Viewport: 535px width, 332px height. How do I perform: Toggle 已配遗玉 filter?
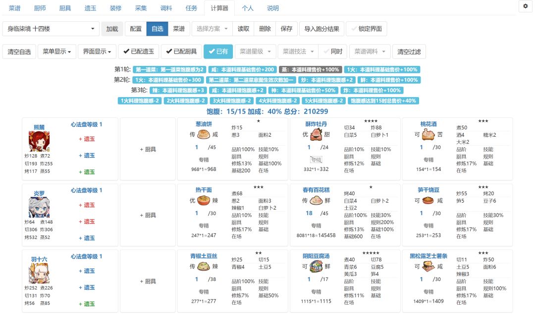(x=139, y=52)
